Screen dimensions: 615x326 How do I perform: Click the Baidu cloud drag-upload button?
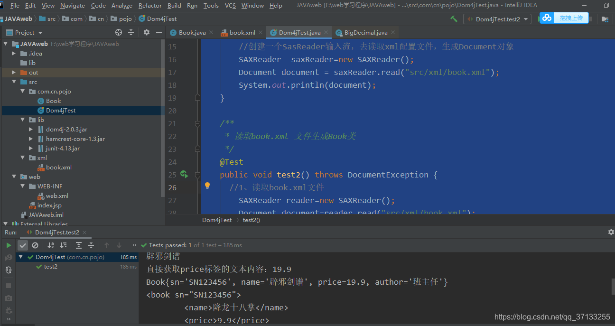tap(564, 18)
